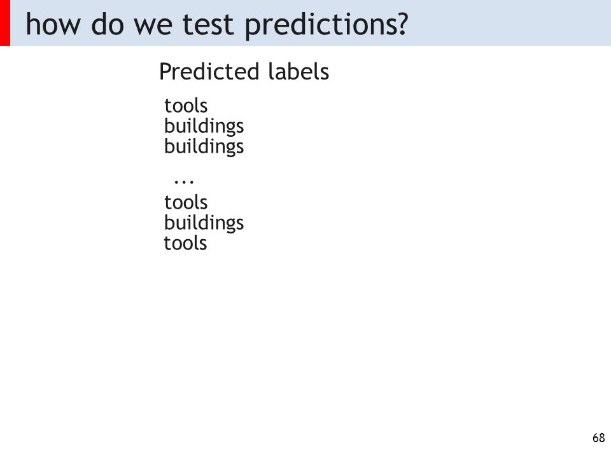
Task: Click the 'Predicted labels' heading
Action: 244,72
